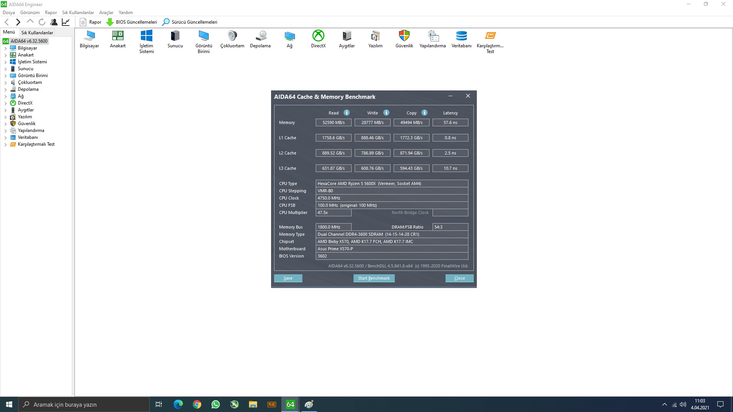Click the Save button in benchmark dialog

tap(288, 278)
